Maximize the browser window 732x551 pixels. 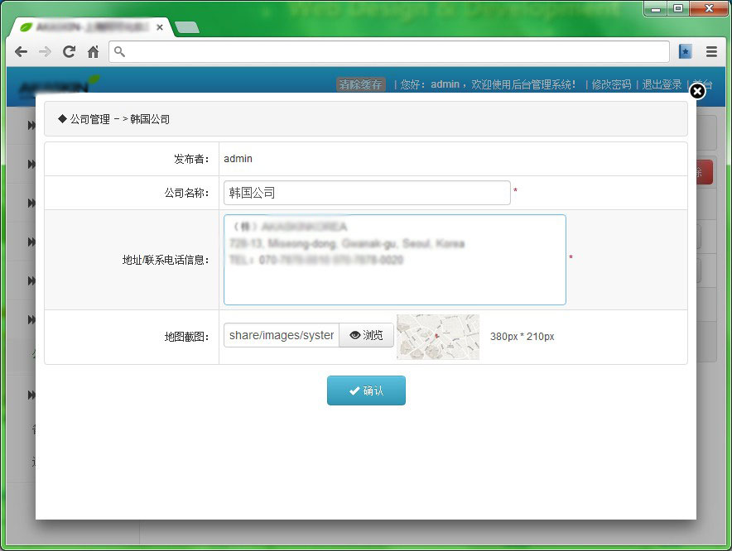678,8
